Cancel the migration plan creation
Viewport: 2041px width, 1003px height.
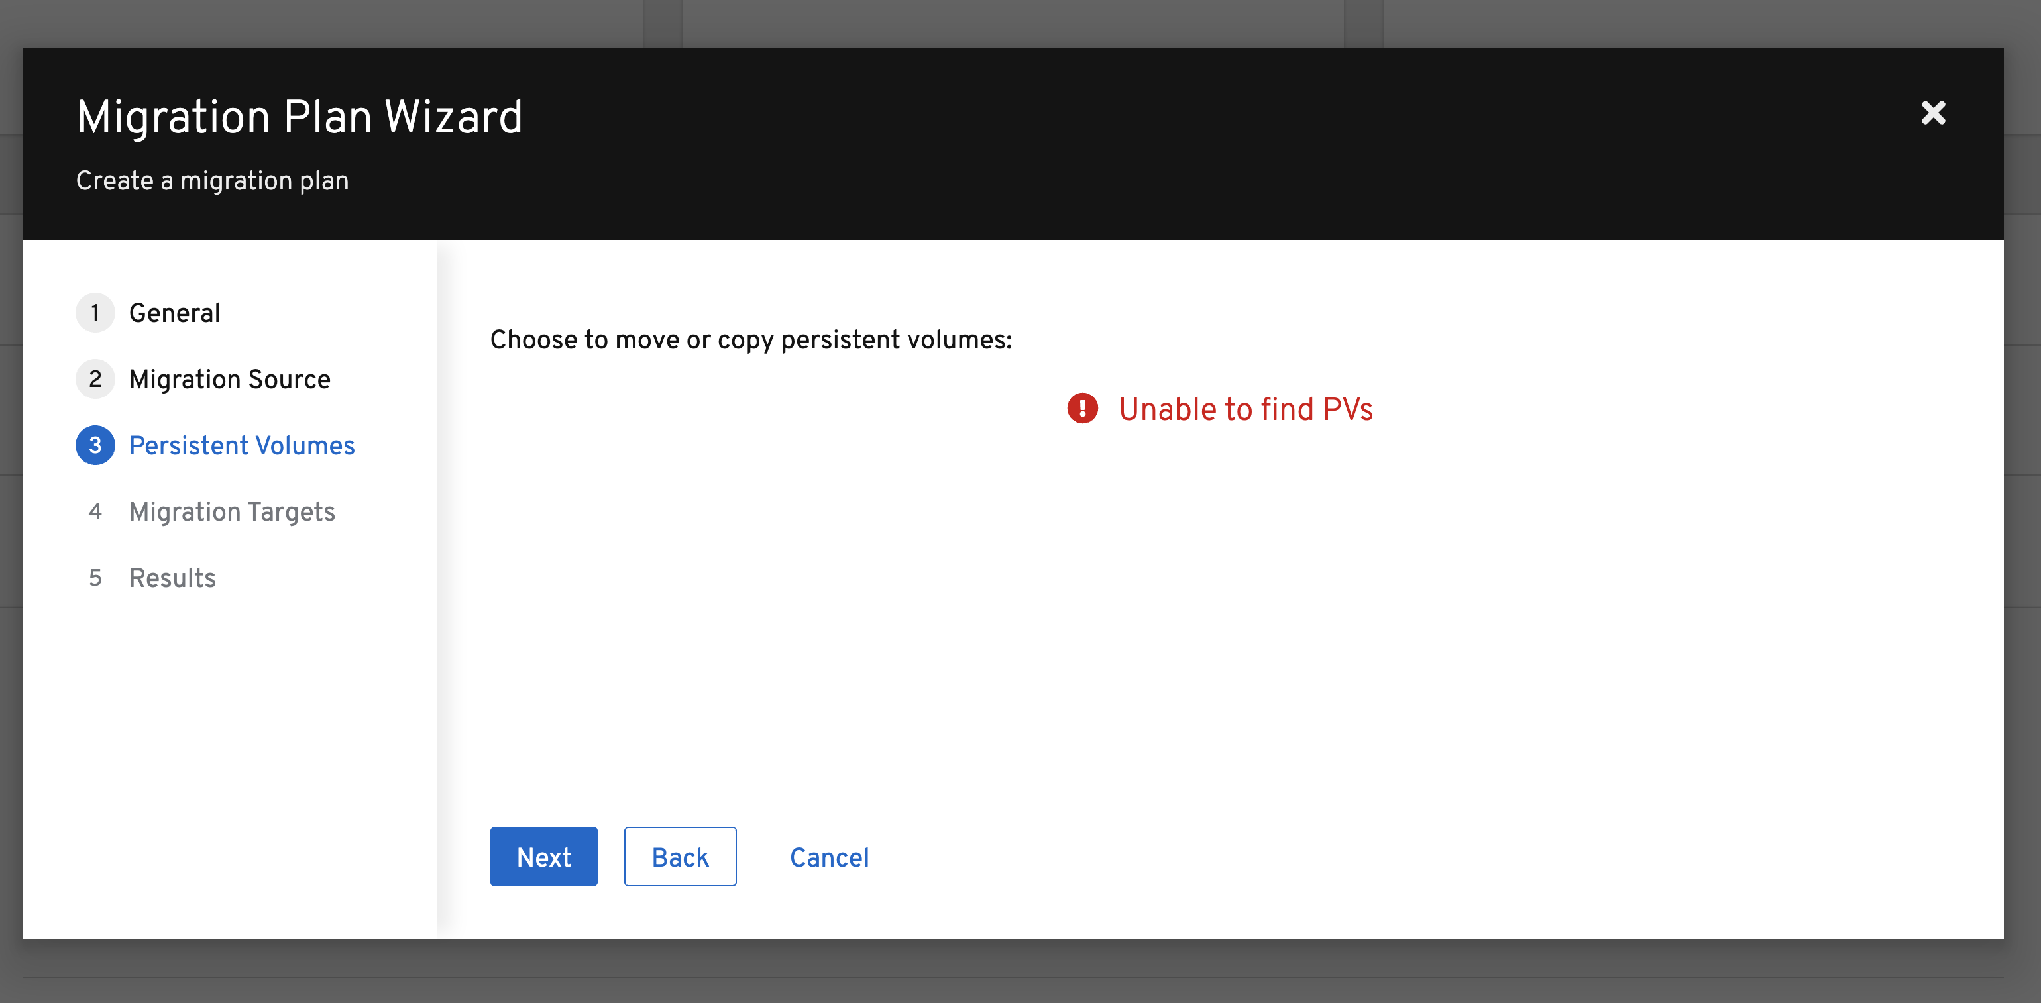829,857
